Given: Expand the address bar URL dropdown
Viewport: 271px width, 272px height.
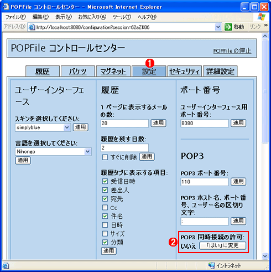Looking at the screenshot, I should 218,27.
